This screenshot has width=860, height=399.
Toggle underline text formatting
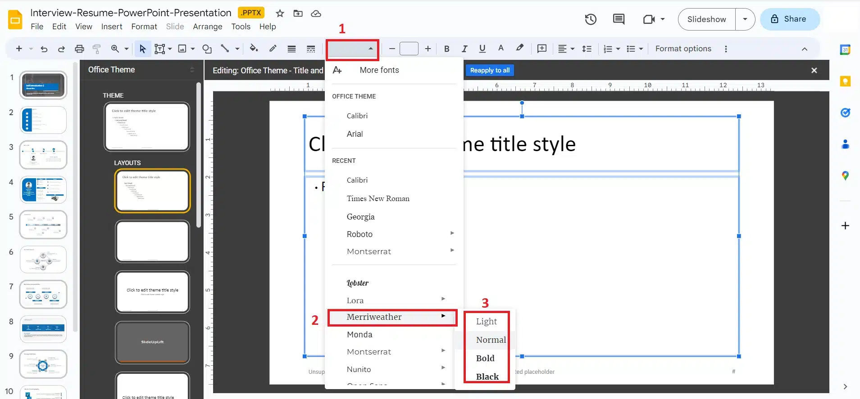click(482, 49)
